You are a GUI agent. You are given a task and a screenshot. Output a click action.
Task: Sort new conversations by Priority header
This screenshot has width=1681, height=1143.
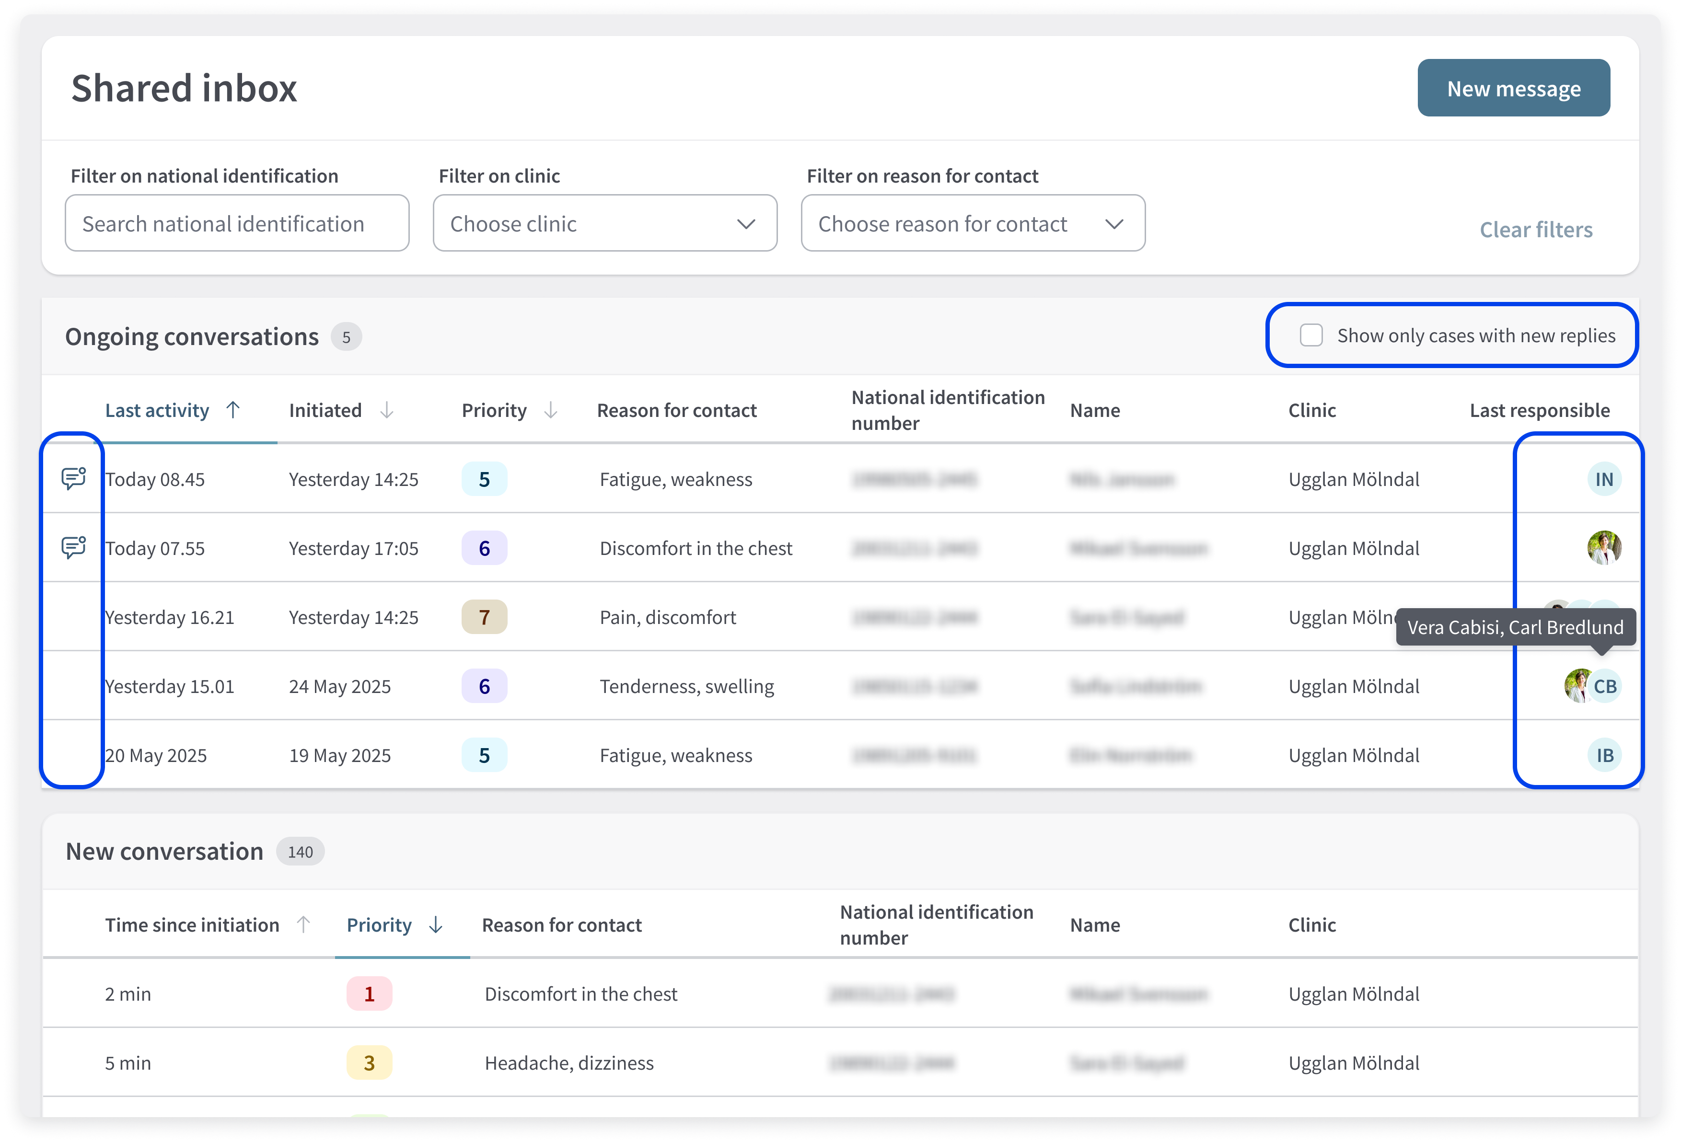click(379, 924)
